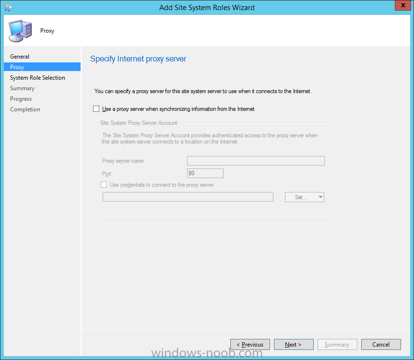414x360 pixels.
Task: Open the Set... dropdown button
Action: point(305,197)
